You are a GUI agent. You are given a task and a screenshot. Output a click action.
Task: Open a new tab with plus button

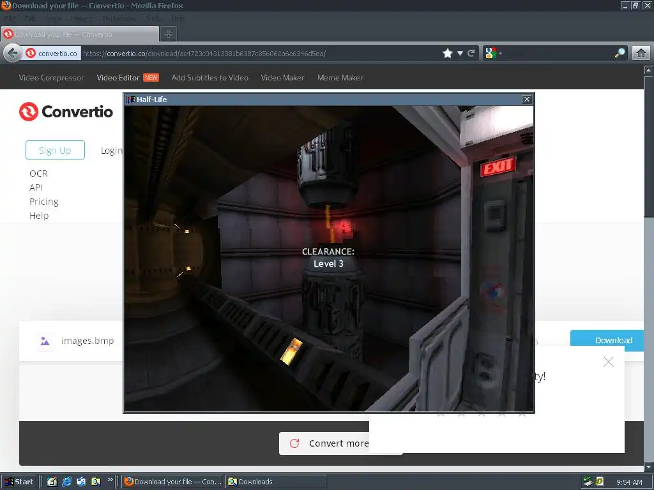click(x=169, y=34)
